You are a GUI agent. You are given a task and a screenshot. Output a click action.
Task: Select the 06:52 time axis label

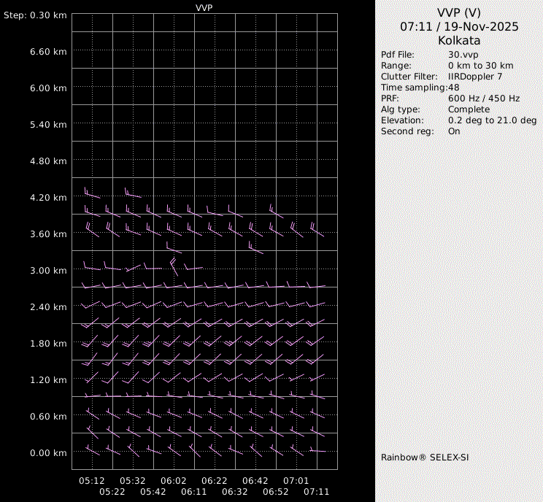(x=276, y=492)
